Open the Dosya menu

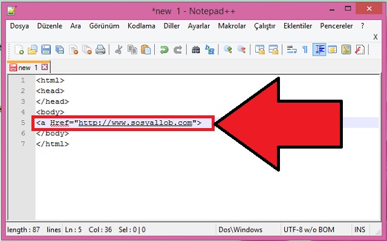coord(19,26)
